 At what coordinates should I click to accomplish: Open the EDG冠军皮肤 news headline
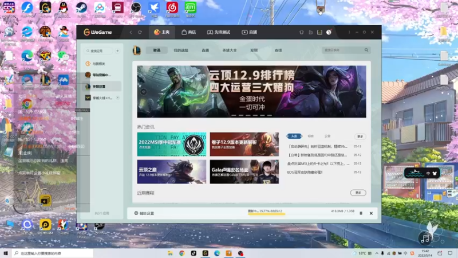tap(305, 173)
